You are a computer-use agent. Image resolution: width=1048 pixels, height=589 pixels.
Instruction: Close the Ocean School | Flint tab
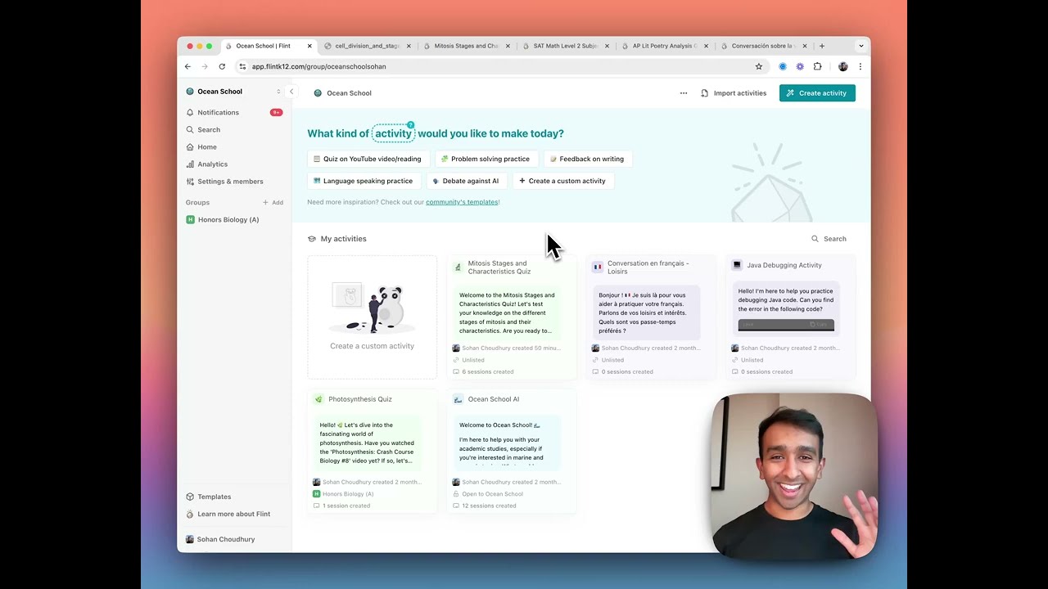coord(309,46)
